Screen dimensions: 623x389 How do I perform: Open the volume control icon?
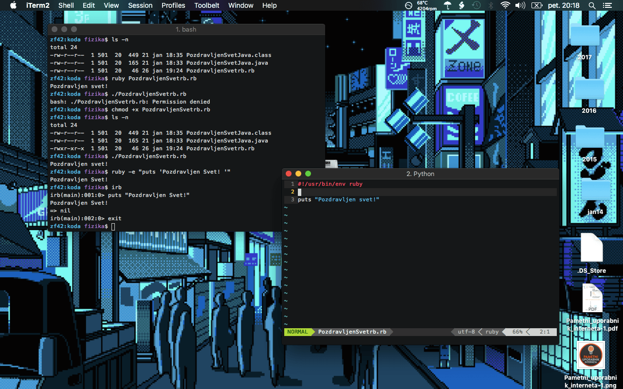point(520,5)
